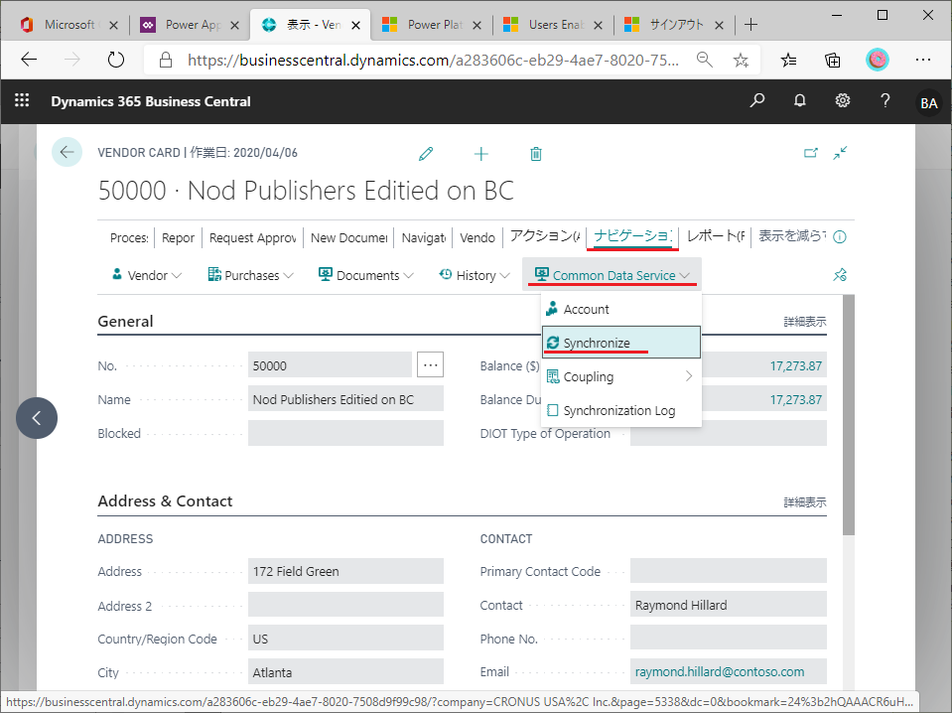Open the Request Approval action tab
This screenshot has width=952, height=713.
tap(252, 237)
